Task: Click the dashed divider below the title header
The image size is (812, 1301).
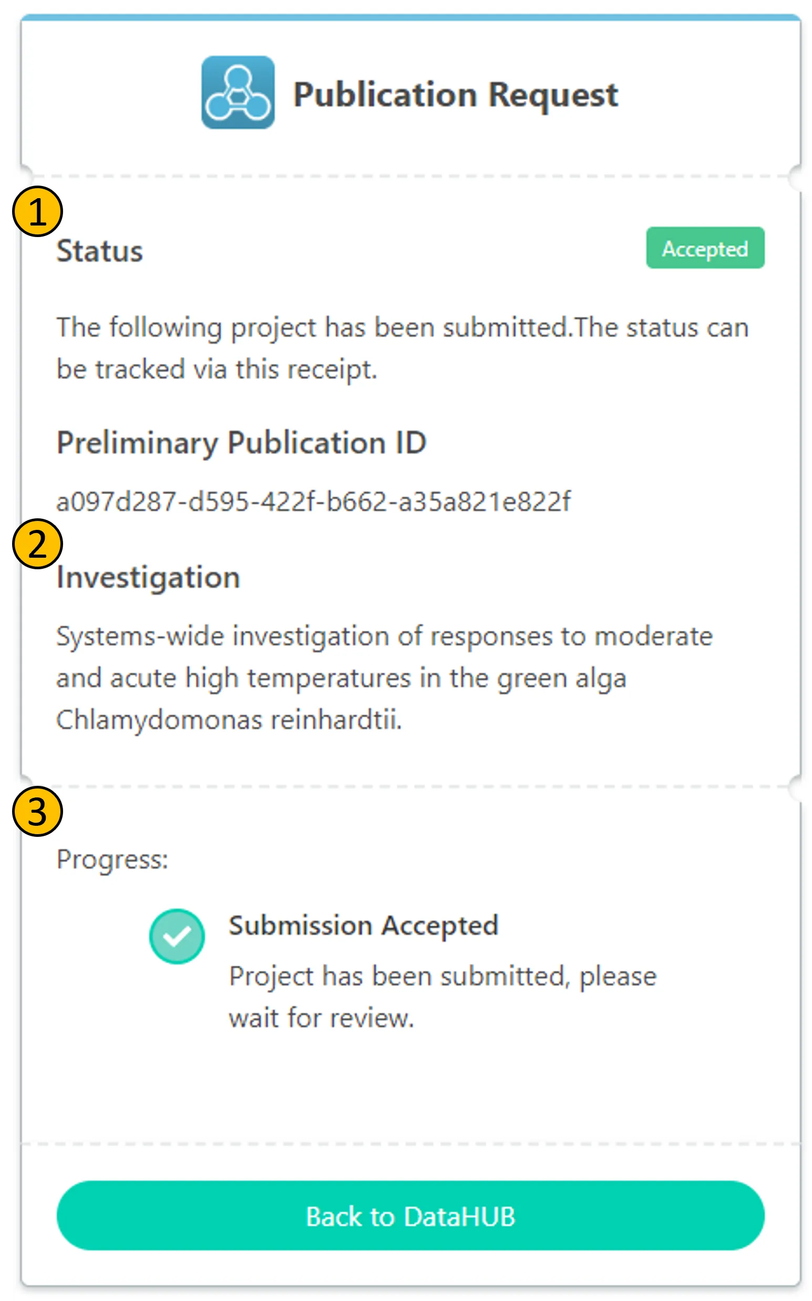Action: point(410,176)
